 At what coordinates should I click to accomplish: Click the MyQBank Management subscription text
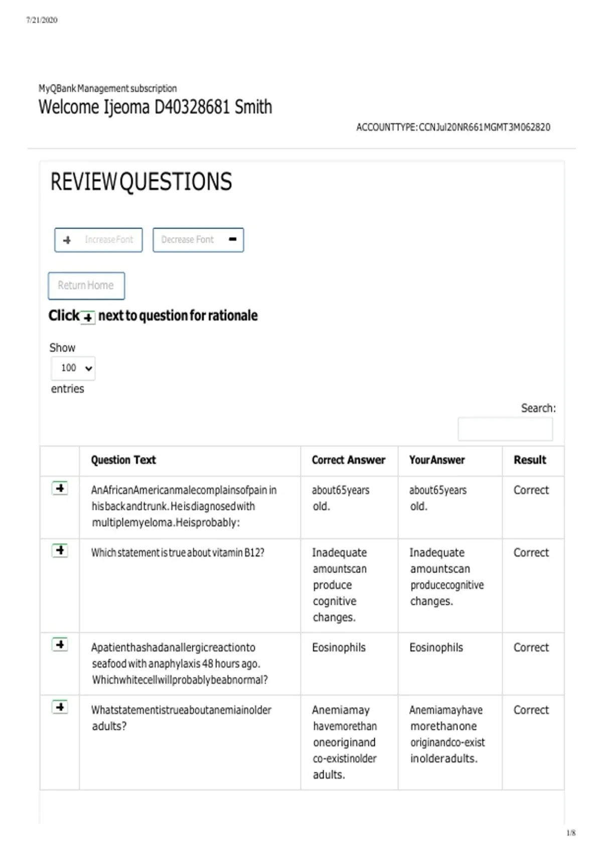pyautogui.click(x=108, y=88)
